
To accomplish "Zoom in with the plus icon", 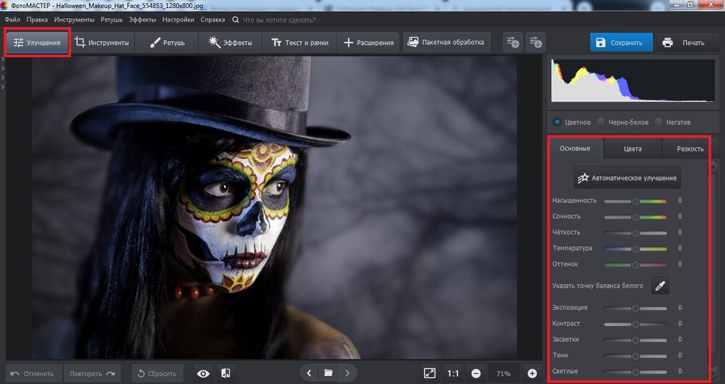I will pos(532,373).
